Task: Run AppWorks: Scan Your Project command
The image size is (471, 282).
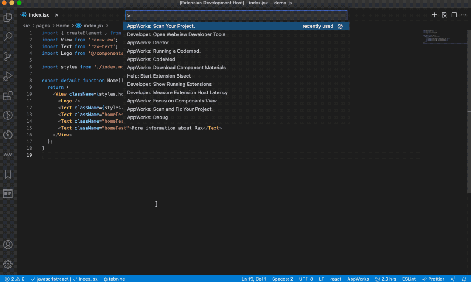Action: coord(236,26)
